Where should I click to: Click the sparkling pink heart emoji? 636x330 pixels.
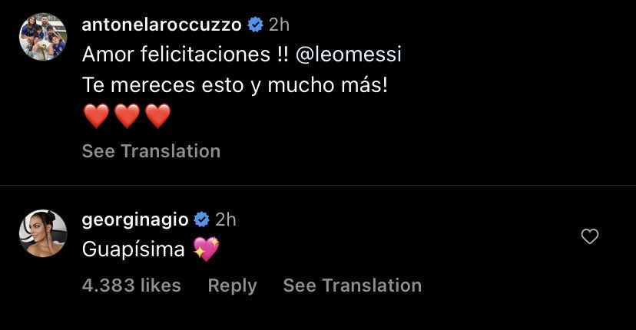pos(206,249)
